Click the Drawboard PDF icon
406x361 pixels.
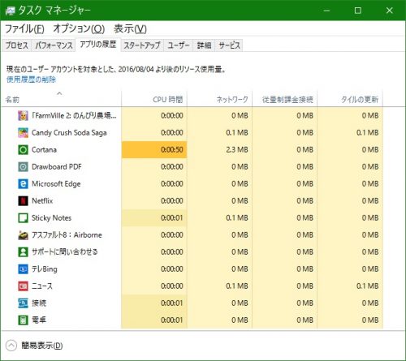coord(23,167)
